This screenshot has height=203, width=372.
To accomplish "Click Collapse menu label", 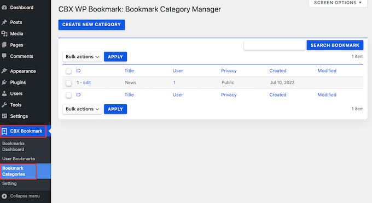I will [25, 196].
